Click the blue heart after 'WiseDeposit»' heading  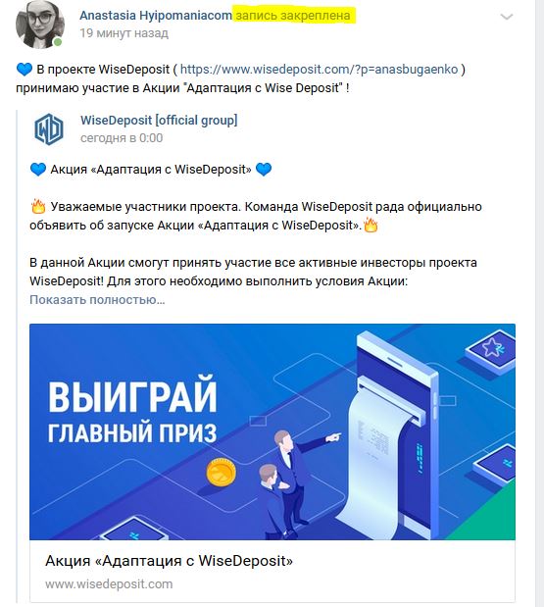(x=264, y=170)
